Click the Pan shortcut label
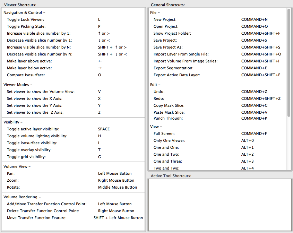This screenshot has height=233, width=293. pos(11,173)
